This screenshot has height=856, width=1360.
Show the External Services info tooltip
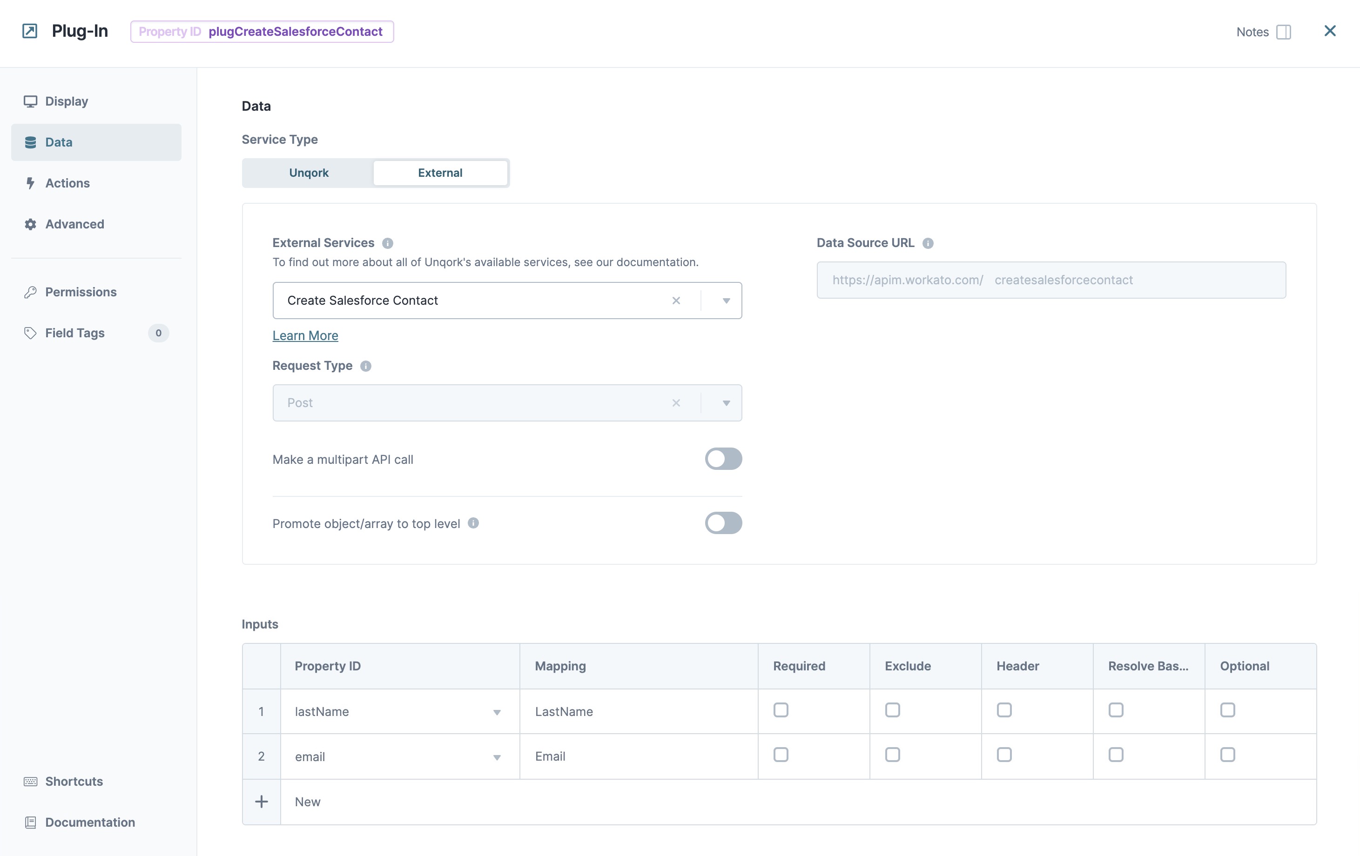387,243
